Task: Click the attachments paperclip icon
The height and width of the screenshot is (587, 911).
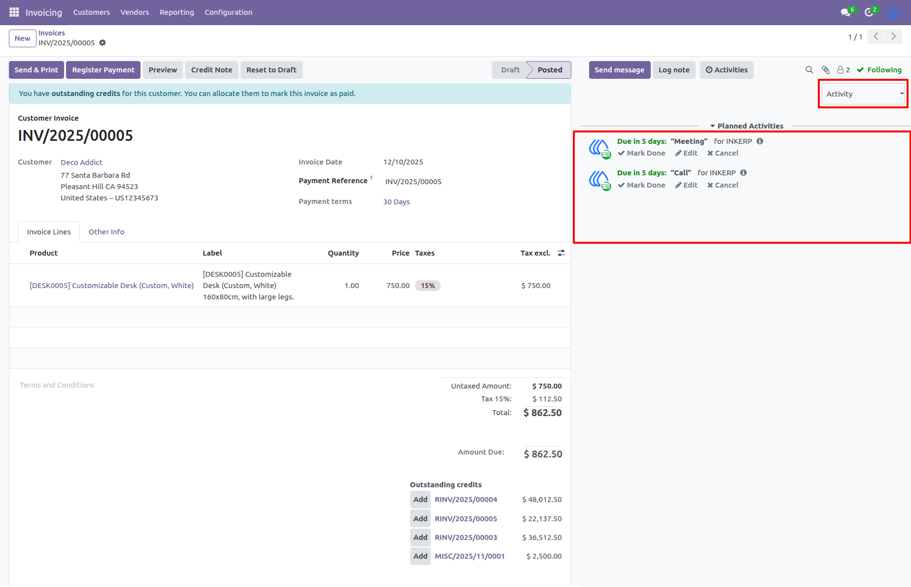Action: pos(826,70)
